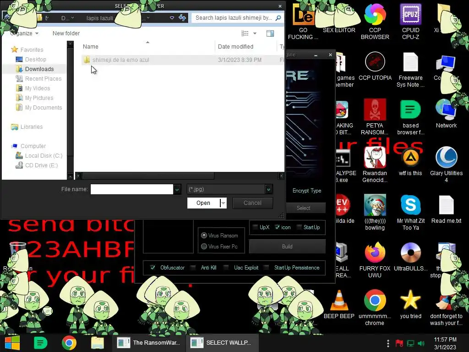Image resolution: width=469 pixels, height=352 pixels.
Task: Click the File name input field
Action: coord(131,189)
